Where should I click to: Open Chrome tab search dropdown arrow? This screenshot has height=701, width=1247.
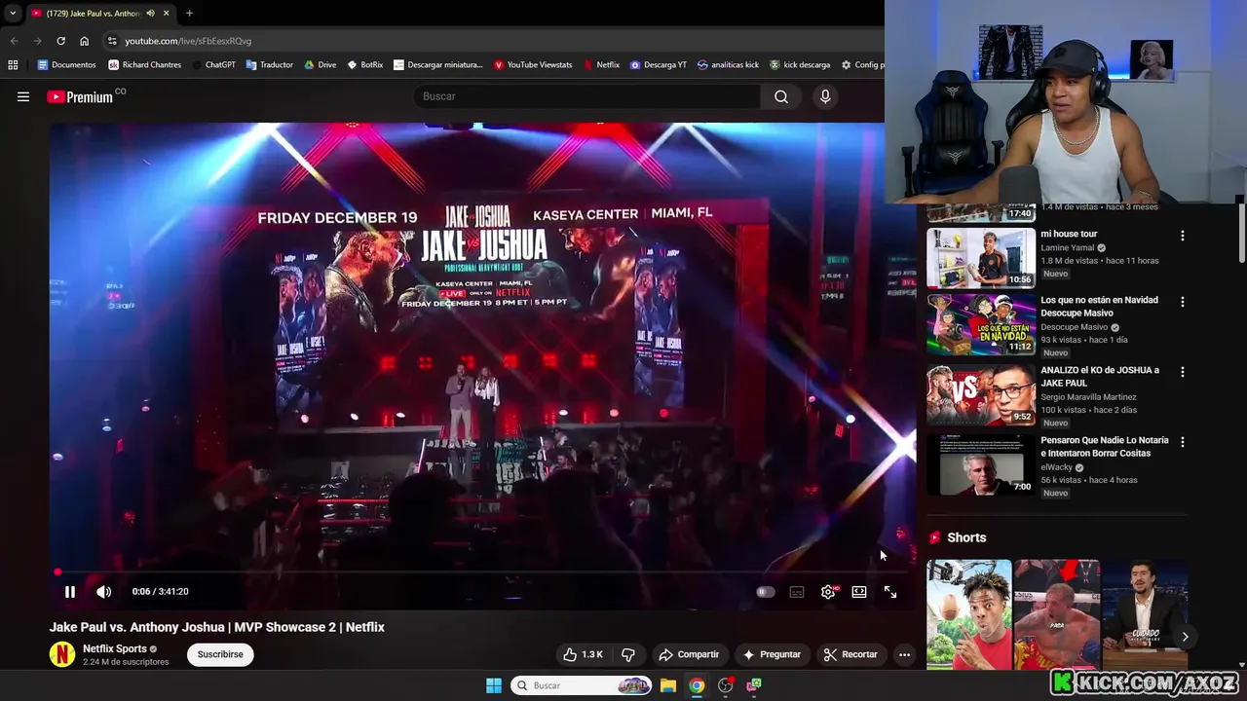pos(13,13)
